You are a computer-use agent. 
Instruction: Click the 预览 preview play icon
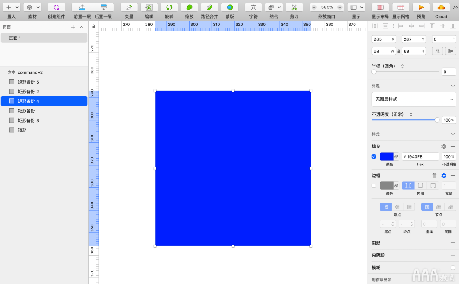[x=421, y=7]
